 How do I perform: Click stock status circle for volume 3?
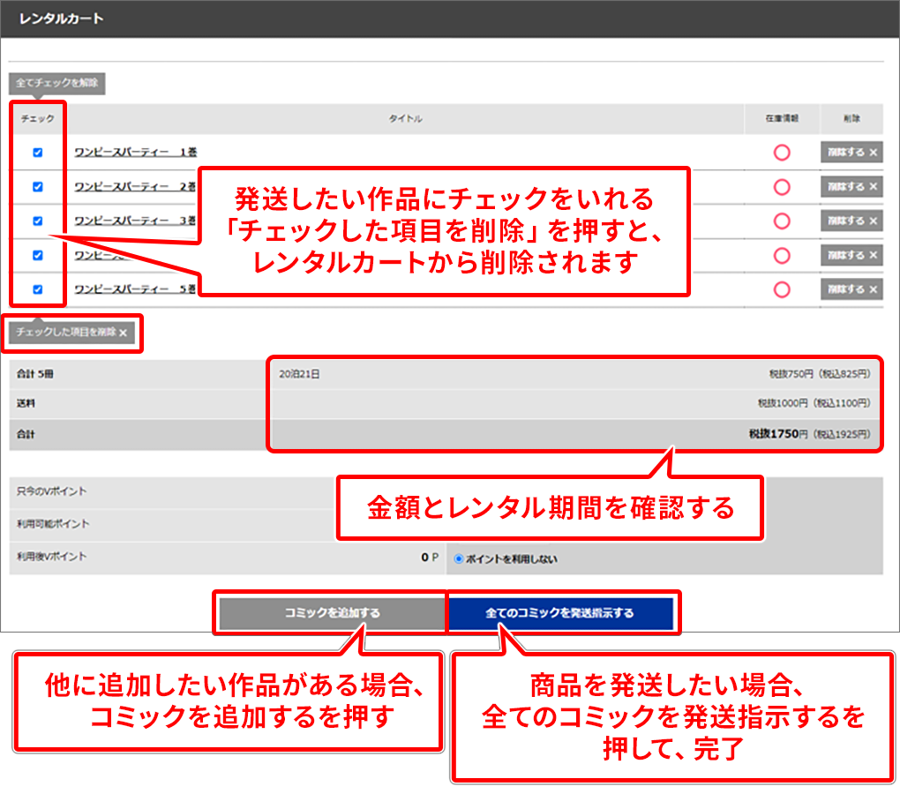coord(781,221)
